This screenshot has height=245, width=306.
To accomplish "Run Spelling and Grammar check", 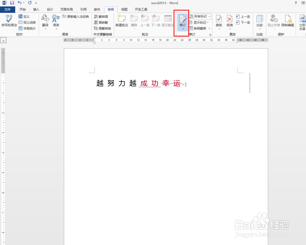I will (x=9, y=21).
